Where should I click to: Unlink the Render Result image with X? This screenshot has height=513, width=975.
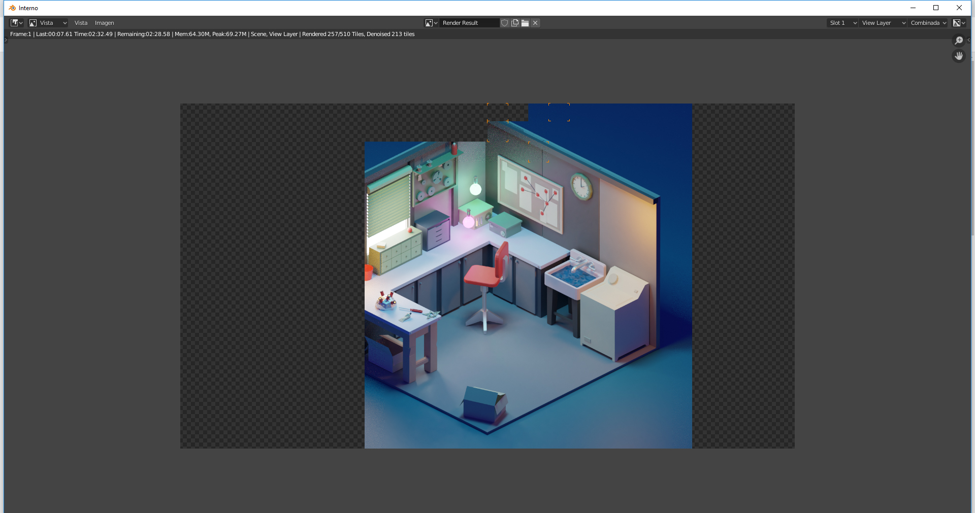(x=535, y=23)
